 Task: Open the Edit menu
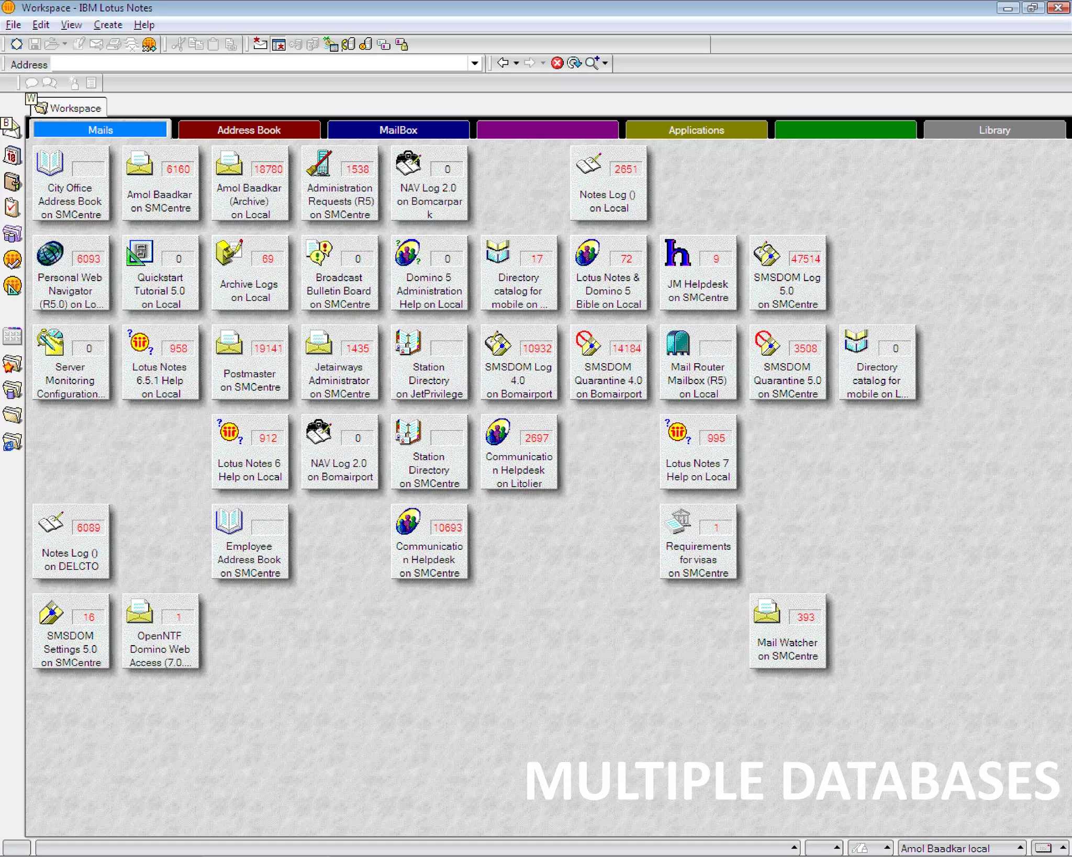click(x=41, y=25)
